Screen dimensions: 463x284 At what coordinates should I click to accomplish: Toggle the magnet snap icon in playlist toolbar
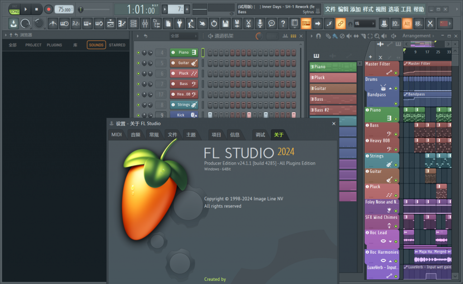coord(319,36)
